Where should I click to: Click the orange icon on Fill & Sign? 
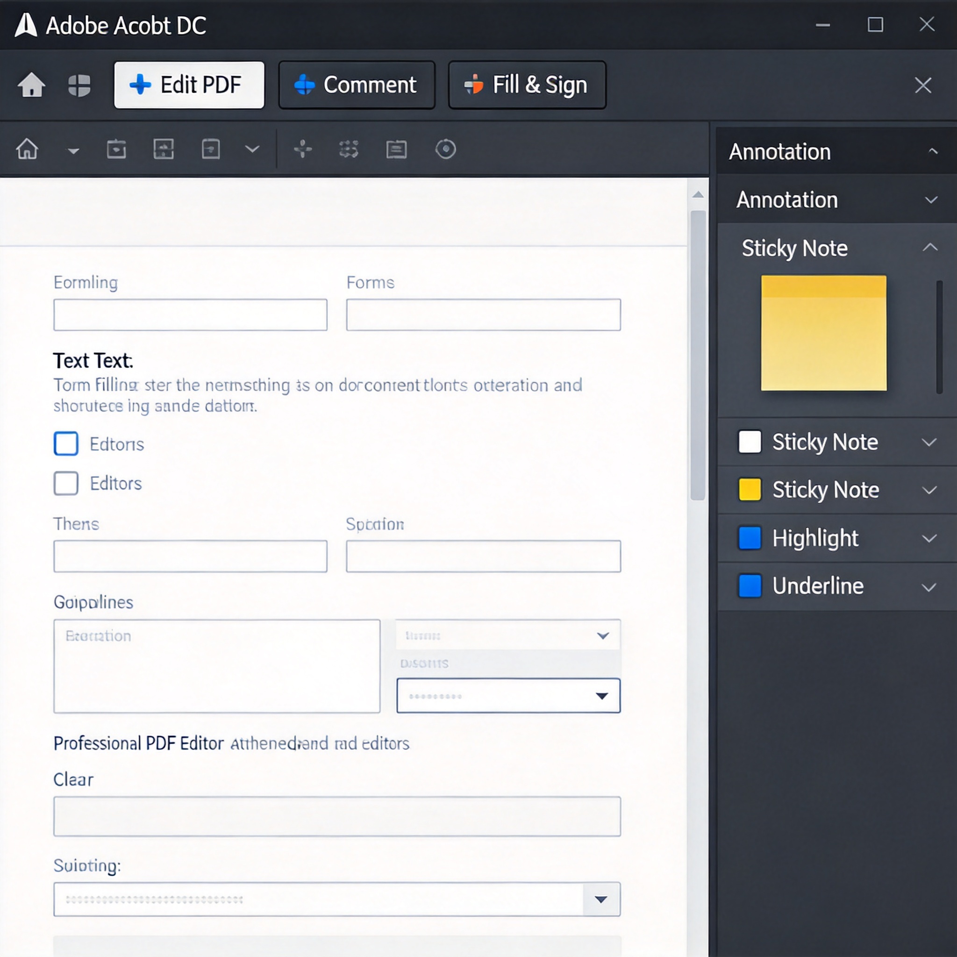473,85
